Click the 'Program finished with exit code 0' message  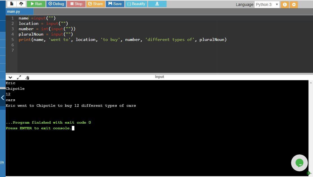48,123
